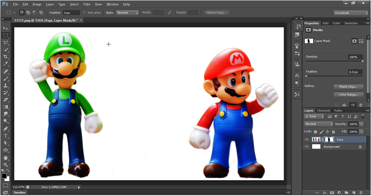Viewport: 371px width, 196px height.
Task: Open the File menu
Action: tap(16, 4)
